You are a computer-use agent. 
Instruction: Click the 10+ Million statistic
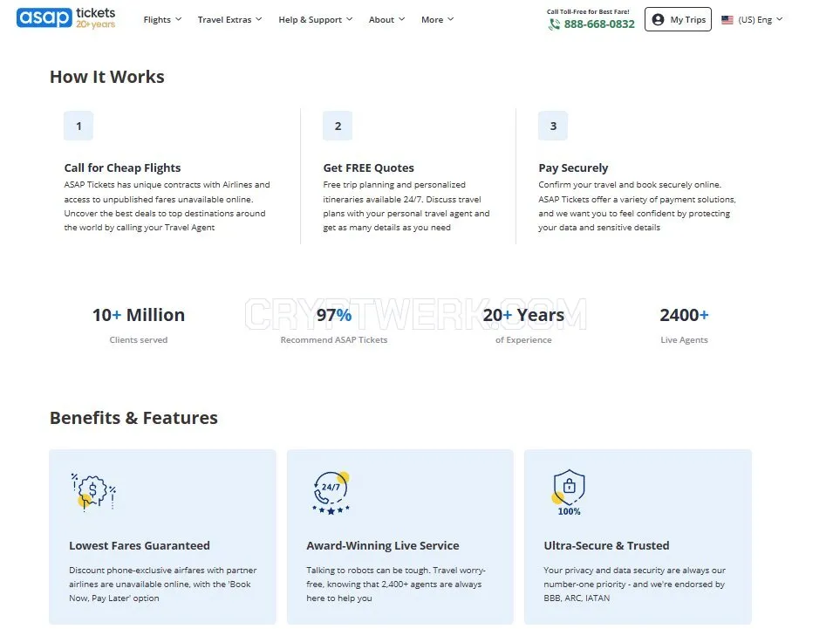coord(139,315)
